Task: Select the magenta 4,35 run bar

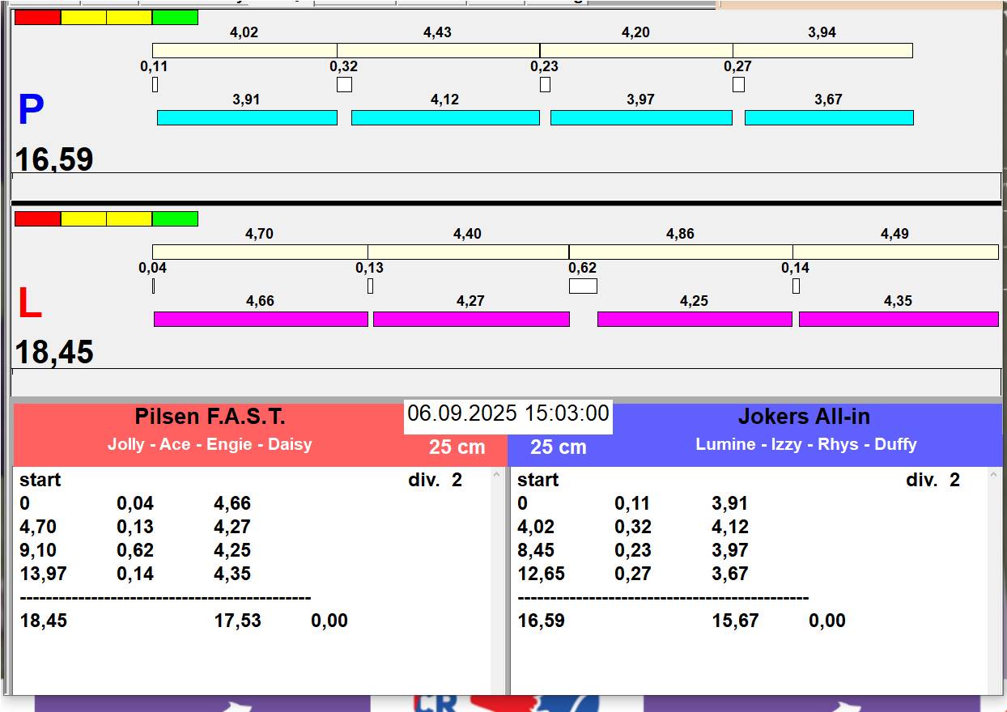Action: pos(899,319)
